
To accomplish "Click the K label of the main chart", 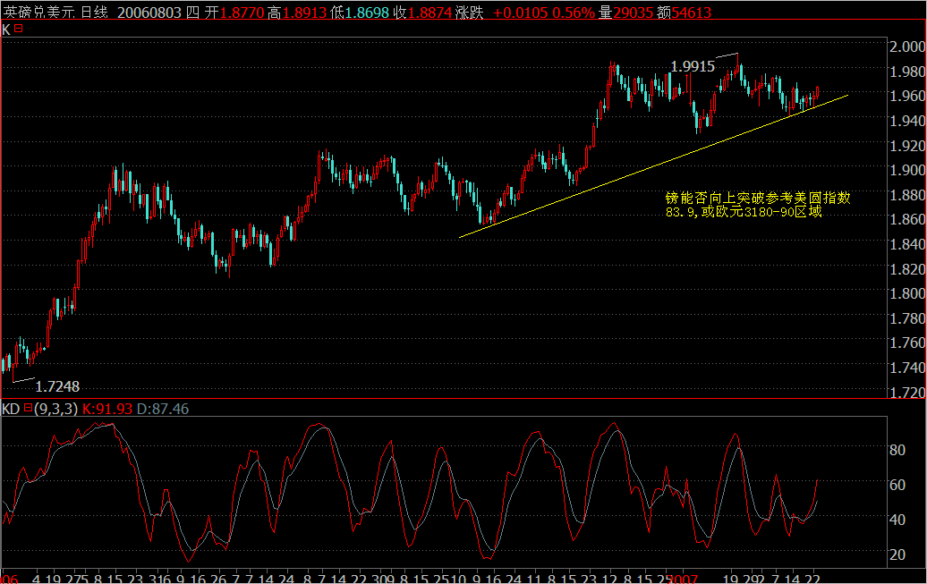I will coord(4,30).
